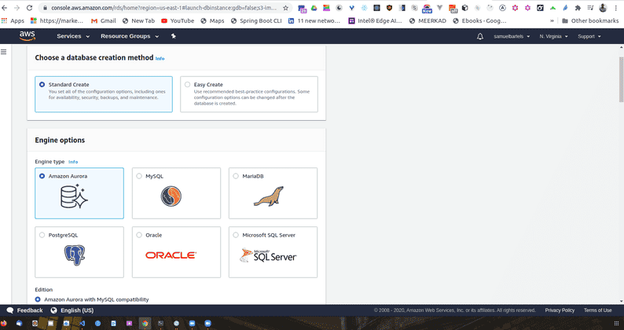This screenshot has width=624, height=330.
Task: Open the Maps bookmark
Action: pyautogui.click(x=212, y=20)
